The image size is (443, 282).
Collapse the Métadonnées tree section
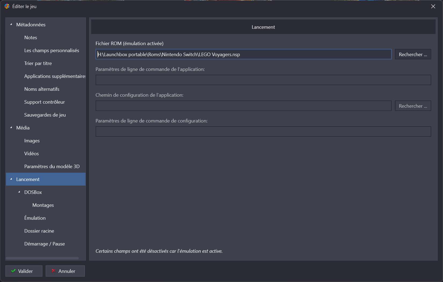11,24
